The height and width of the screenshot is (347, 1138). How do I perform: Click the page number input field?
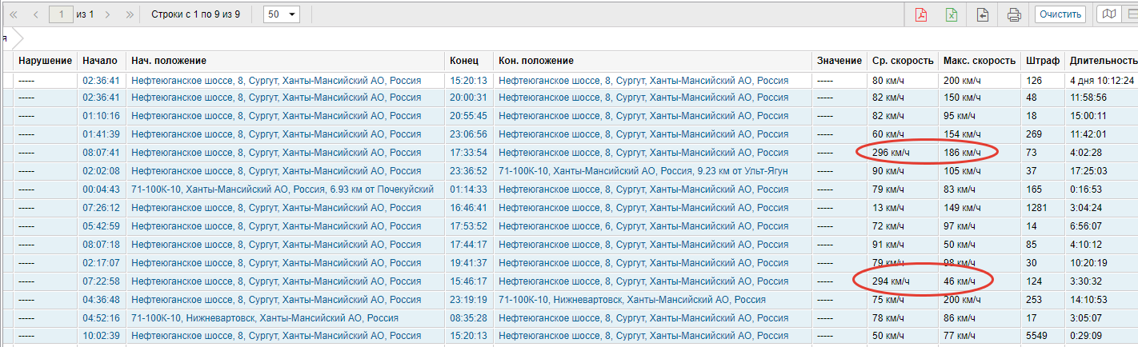point(61,14)
